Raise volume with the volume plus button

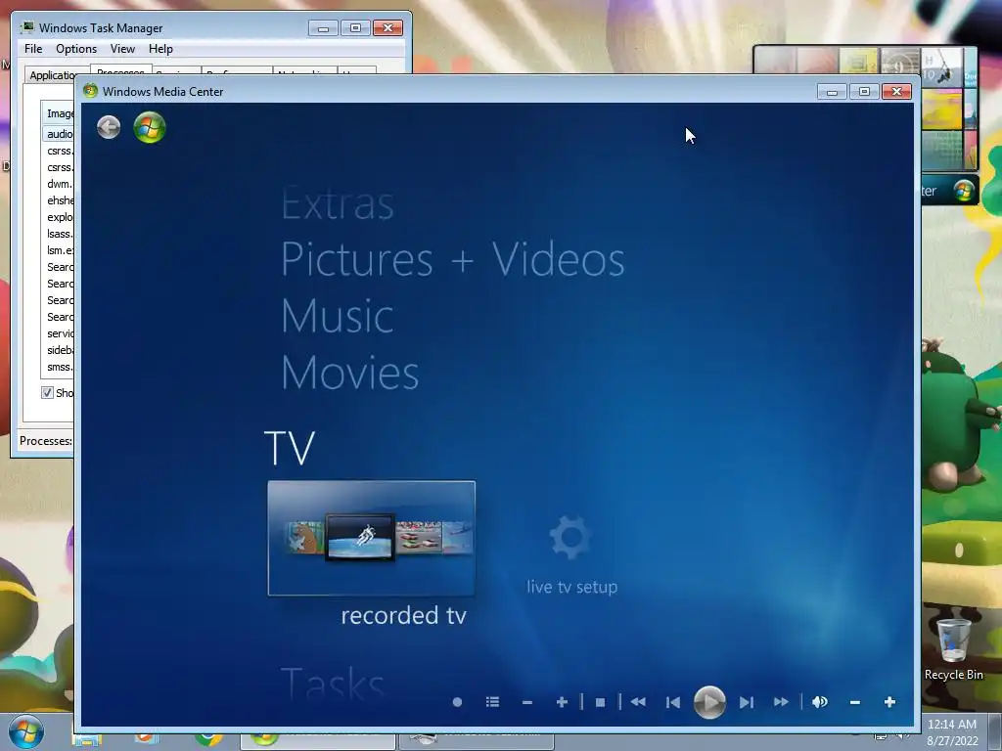click(x=889, y=702)
